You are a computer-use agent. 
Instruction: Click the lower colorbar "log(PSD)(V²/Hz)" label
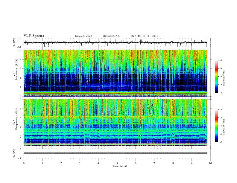(224, 127)
